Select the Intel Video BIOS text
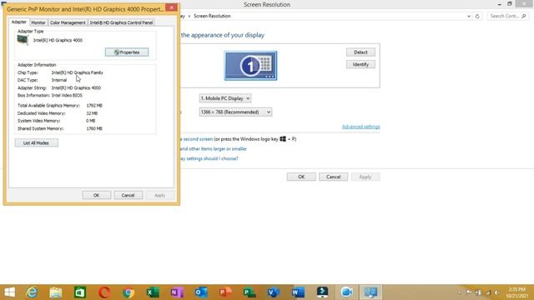 coord(67,95)
